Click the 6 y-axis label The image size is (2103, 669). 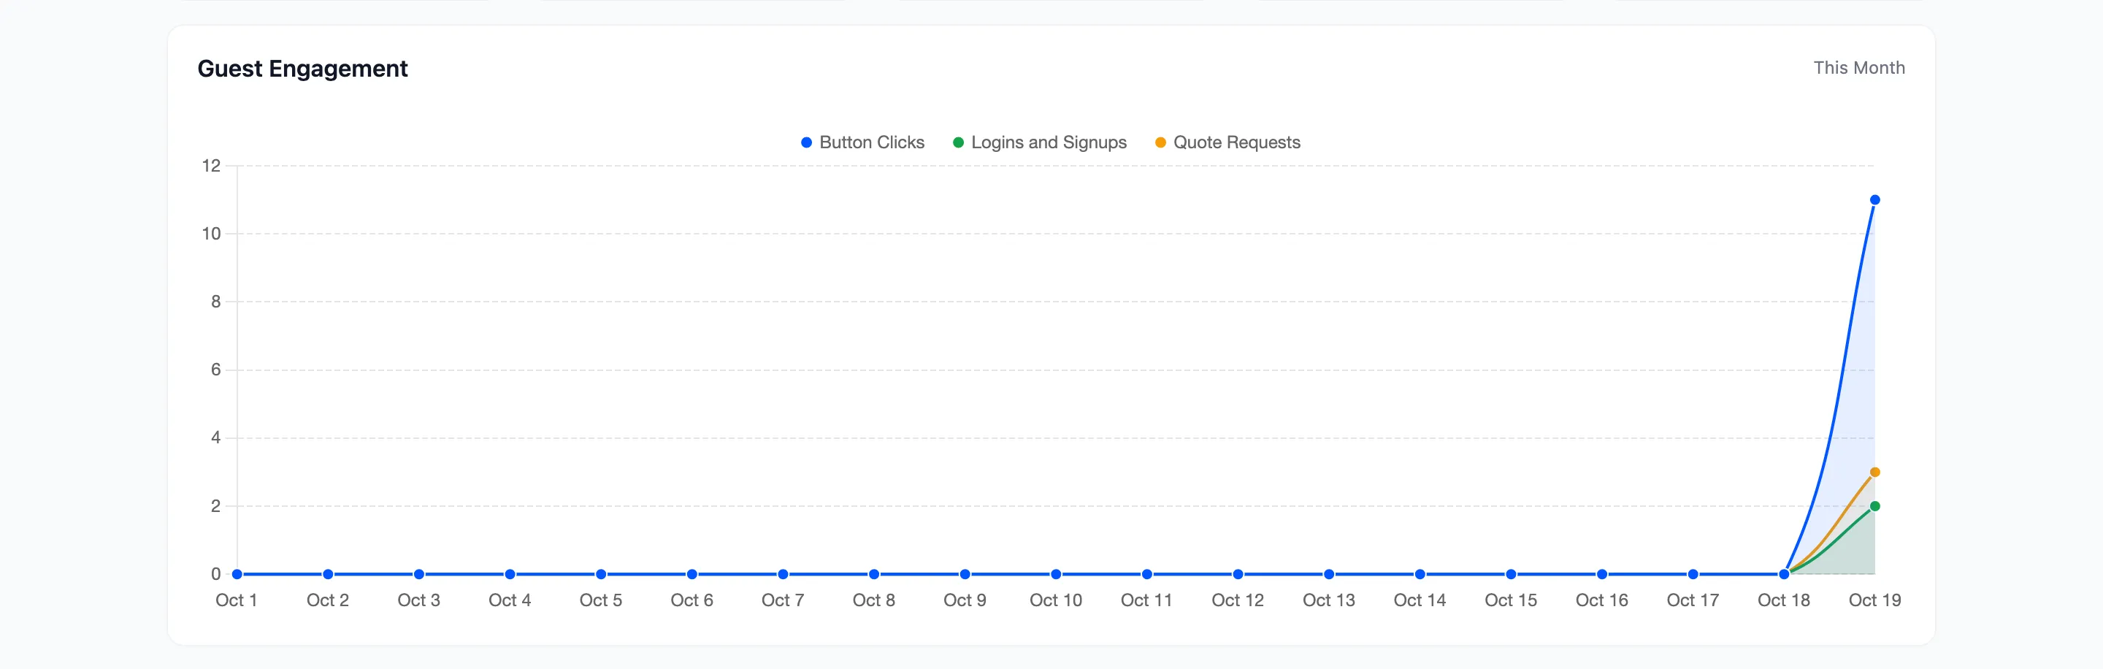[x=215, y=370]
